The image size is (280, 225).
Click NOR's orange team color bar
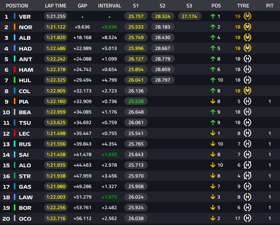tap(14, 27)
